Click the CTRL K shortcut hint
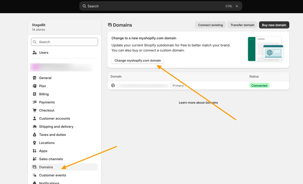This screenshot has height=184, width=303. click(232, 6)
